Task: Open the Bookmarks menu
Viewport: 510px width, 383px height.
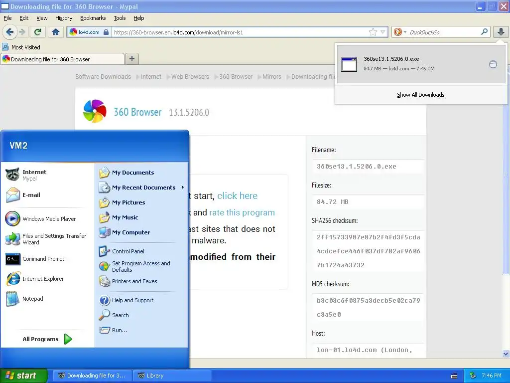Action: coord(93,18)
